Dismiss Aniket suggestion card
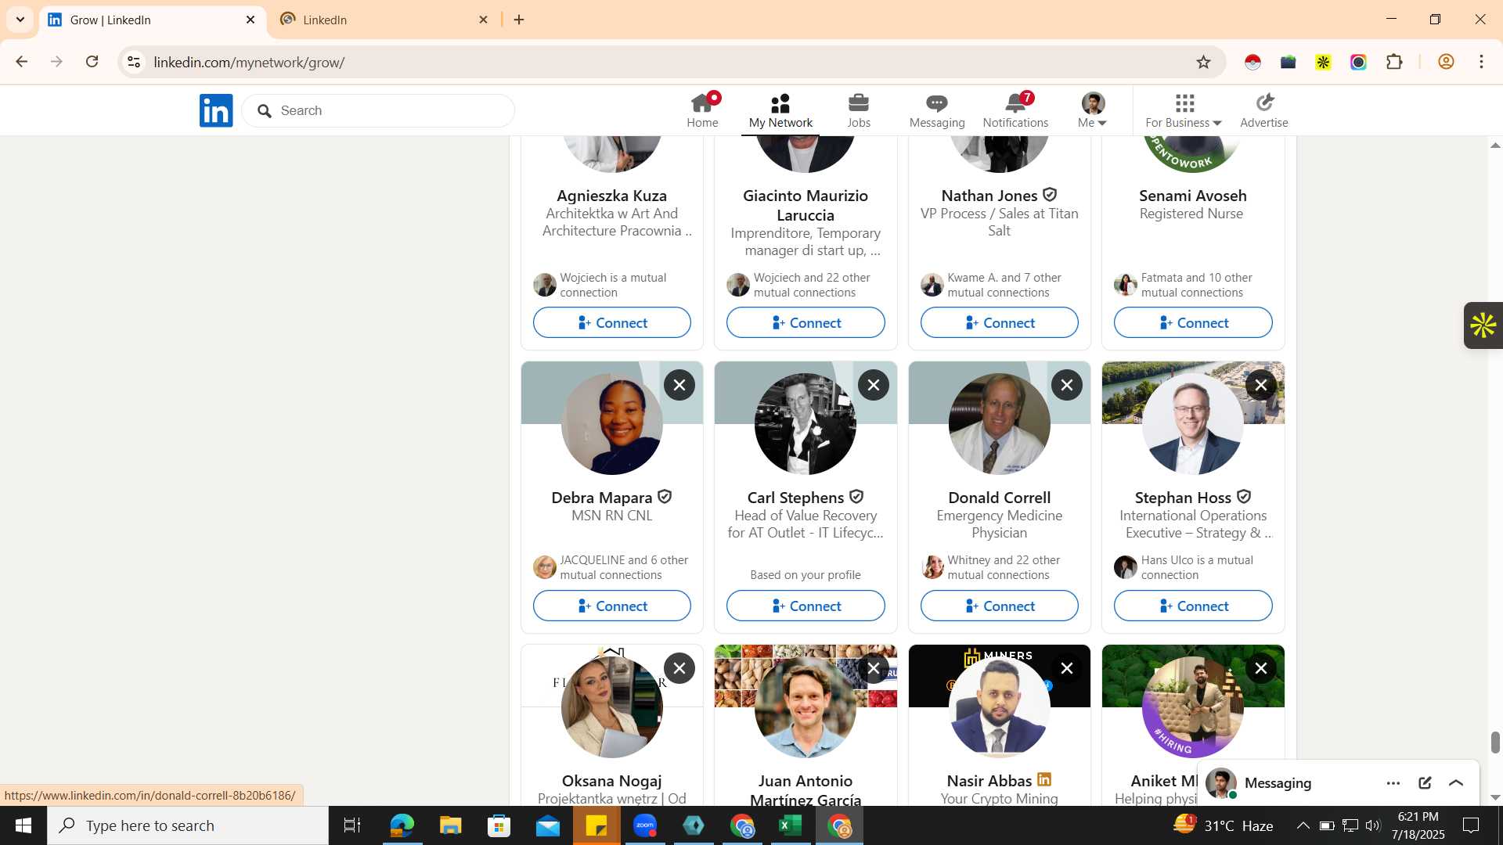1503x845 pixels. [1261, 668]
